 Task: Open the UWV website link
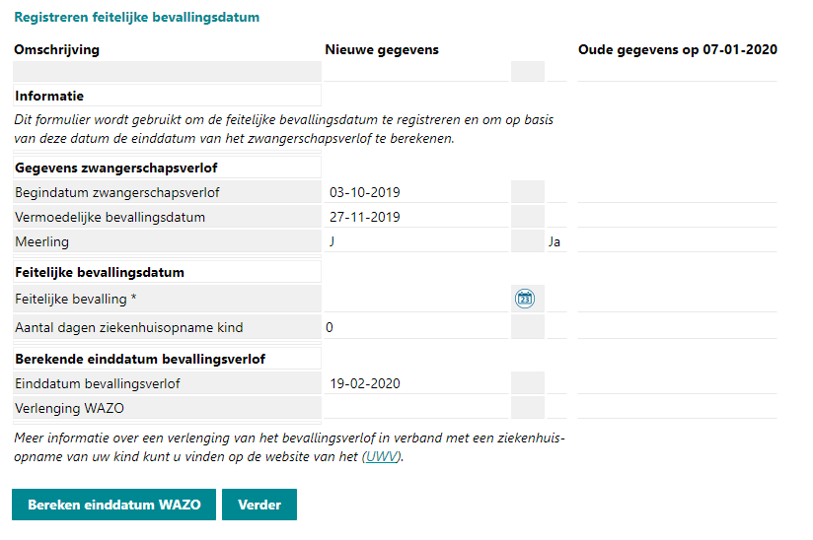click(381, 456)
